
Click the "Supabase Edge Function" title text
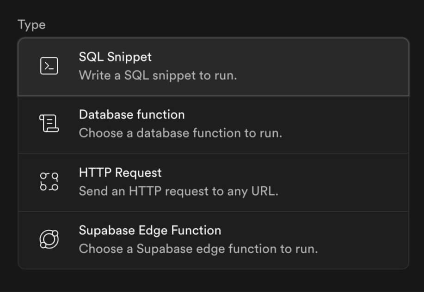[x=150, y=230]
